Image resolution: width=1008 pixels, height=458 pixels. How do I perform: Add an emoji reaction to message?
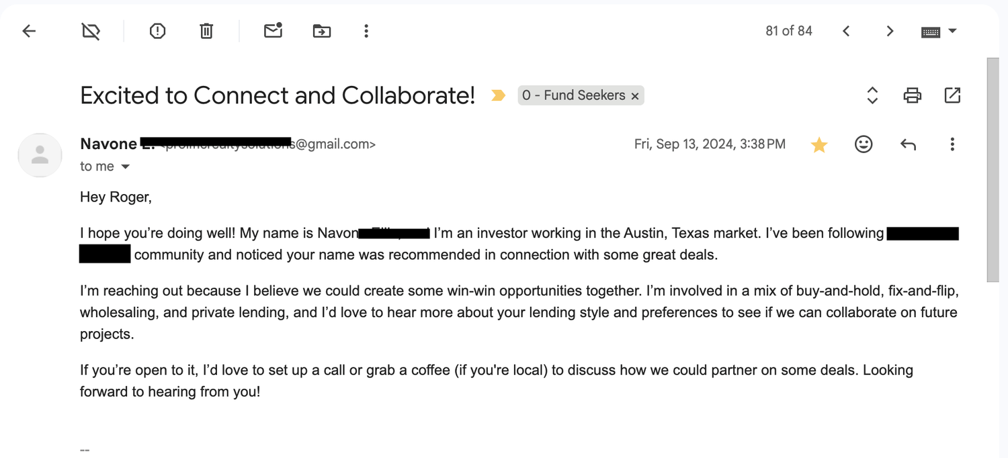click(x=864, y=144)
